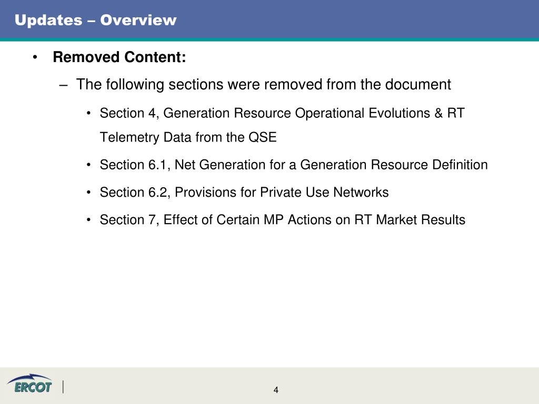Click the bullet dot before Section 6.2
The width and height of the screenshot is (539, 404).
coord(88,193)
